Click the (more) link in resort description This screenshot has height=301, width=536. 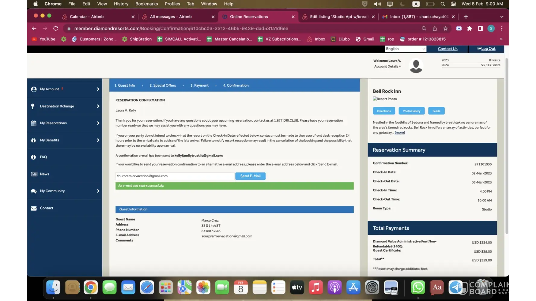(400, 132)
